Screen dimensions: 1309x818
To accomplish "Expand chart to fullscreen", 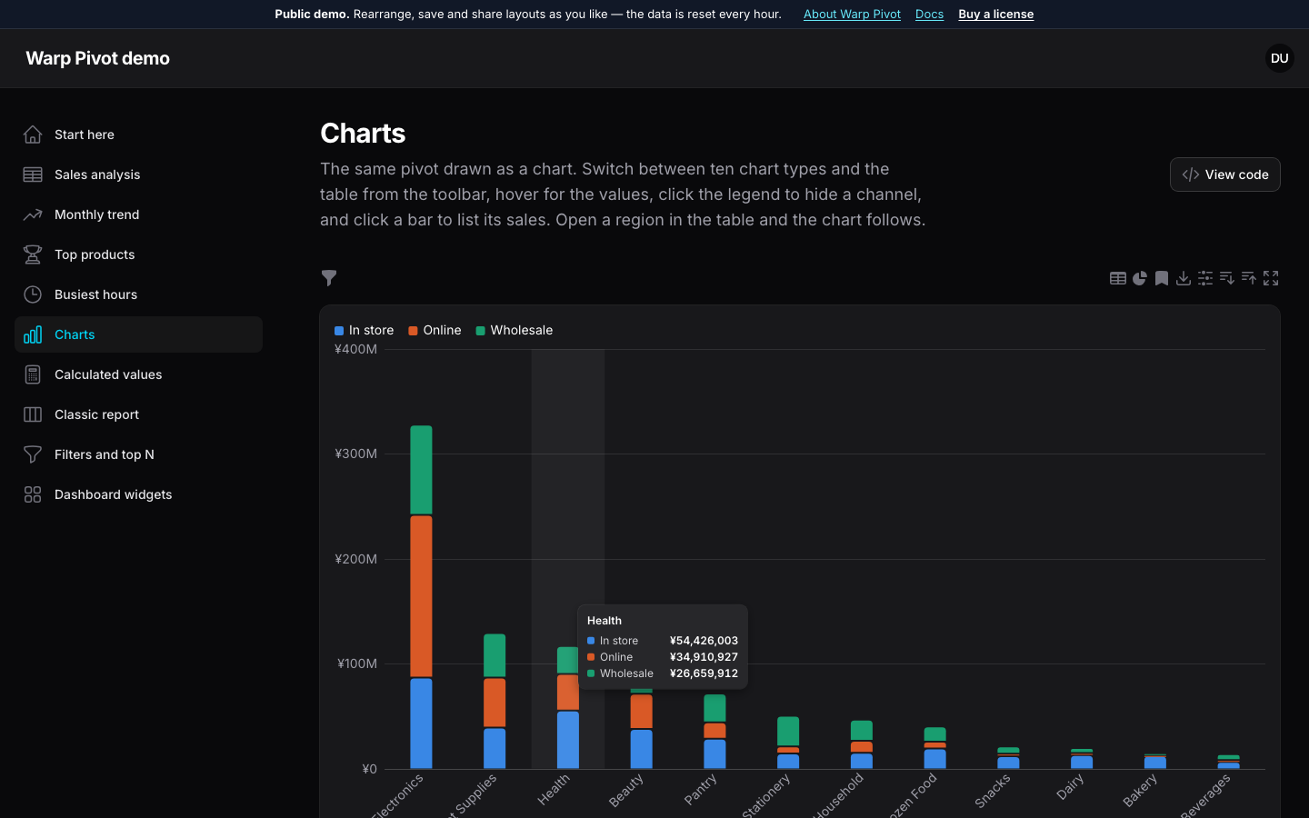I will click(x=1271, y=278).
